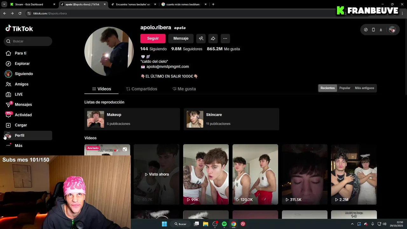This screenshot has width=407, height=229.
Task: Go back in the browser
Action: (x=4, y=13)
